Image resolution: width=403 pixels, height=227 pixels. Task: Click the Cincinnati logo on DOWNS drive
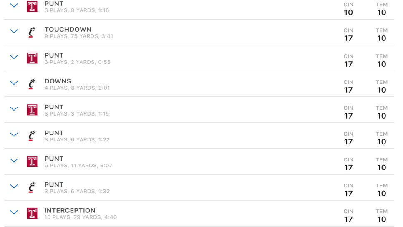tap(32, 84)
